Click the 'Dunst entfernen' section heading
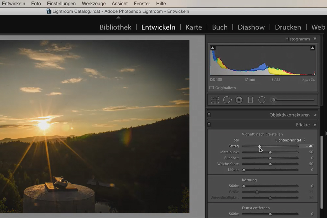The height and width of the screenshot is (218, 327). (x=256, y=208)
